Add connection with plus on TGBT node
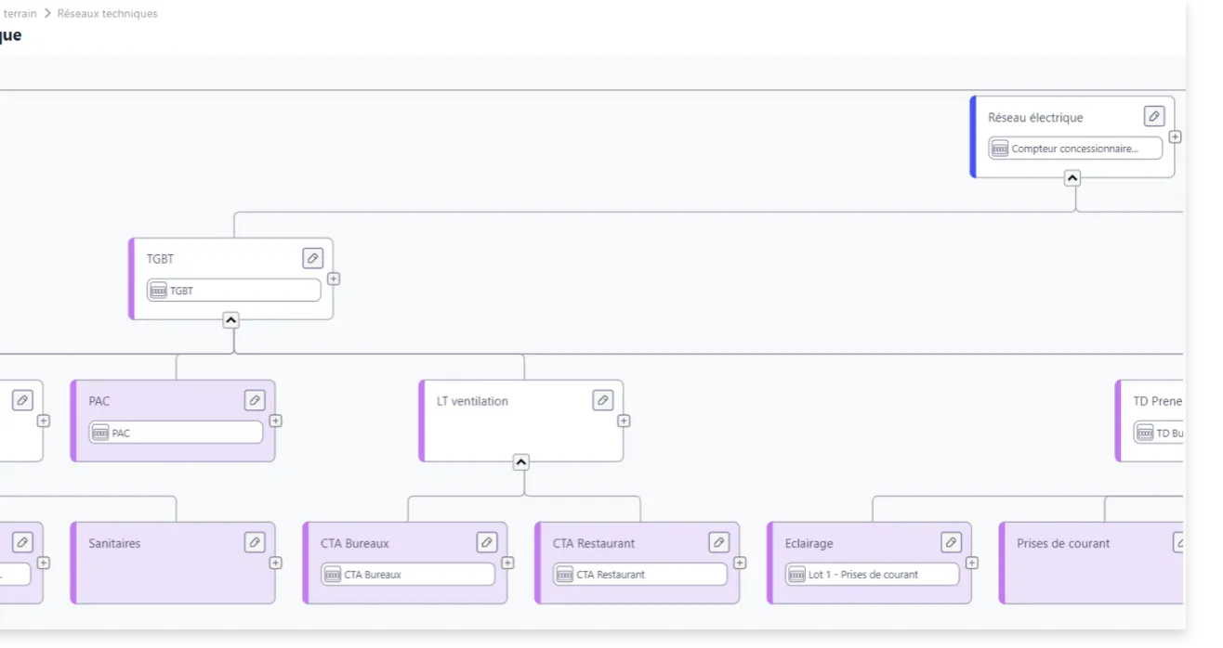 click(334, 279)
